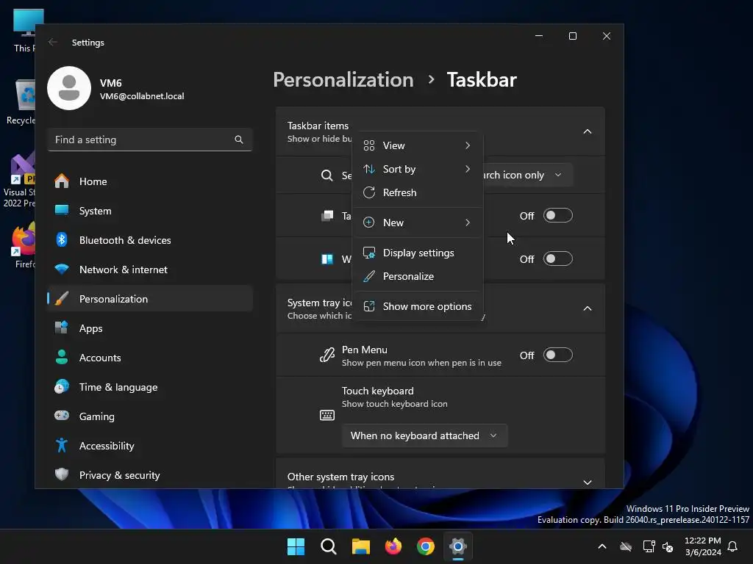The width and height of the screenshot is (753, 564).
Task: Open the Windows Start menu
Action: 296,546
